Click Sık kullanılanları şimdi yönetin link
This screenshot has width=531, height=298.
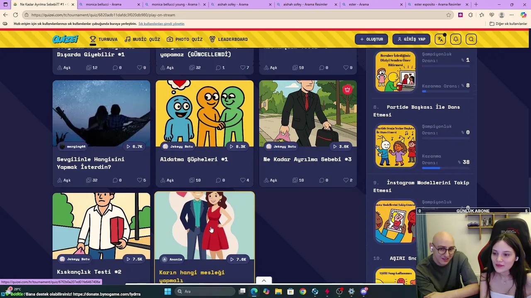click(x=161, y=24)
